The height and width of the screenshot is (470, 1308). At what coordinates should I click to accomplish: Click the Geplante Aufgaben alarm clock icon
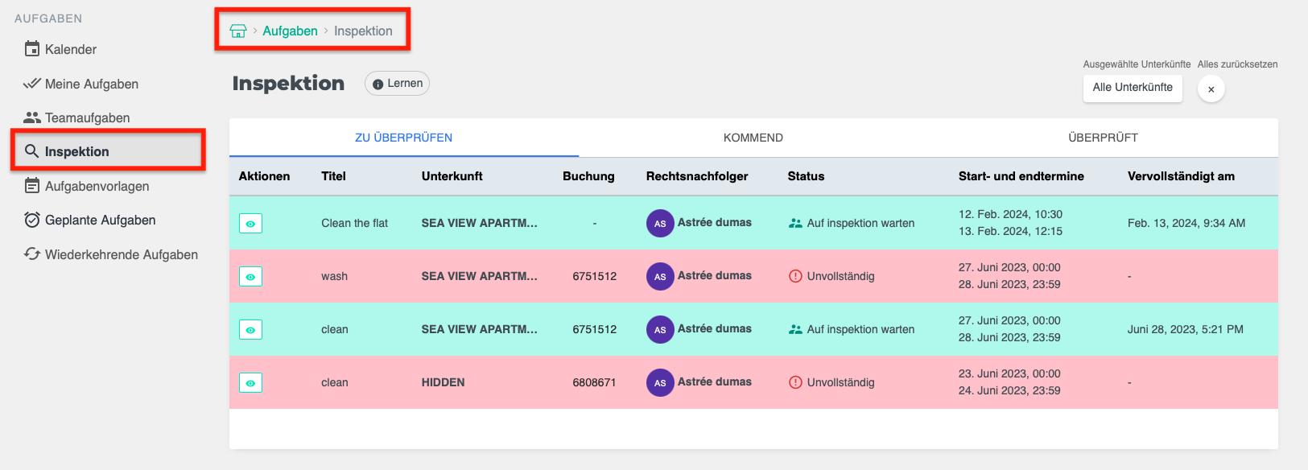tap(32, 220)
